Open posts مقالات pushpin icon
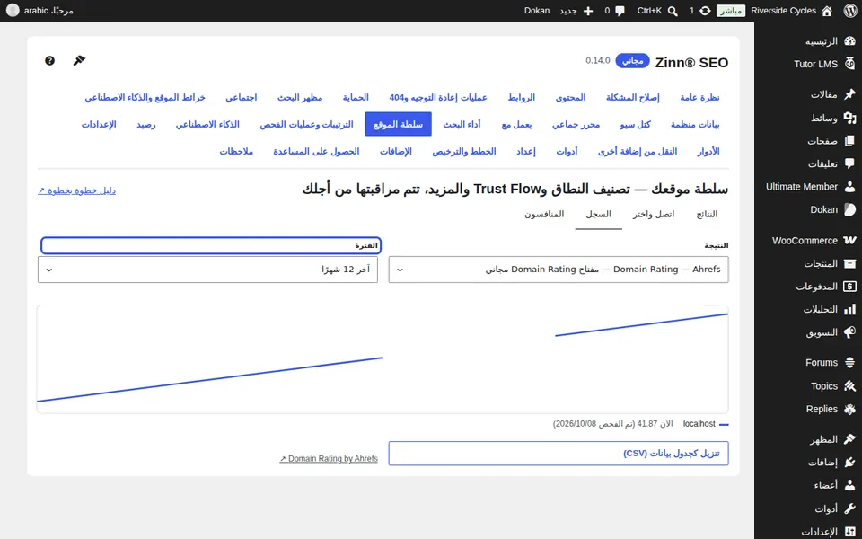 850,94
